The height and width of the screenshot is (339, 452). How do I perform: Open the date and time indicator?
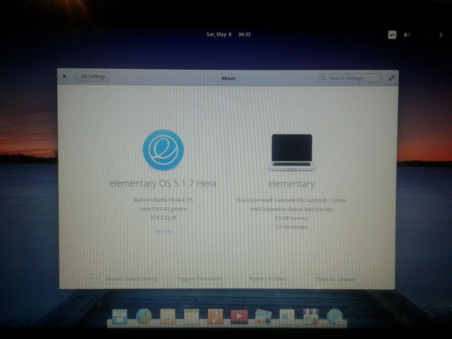pos(228,34)
